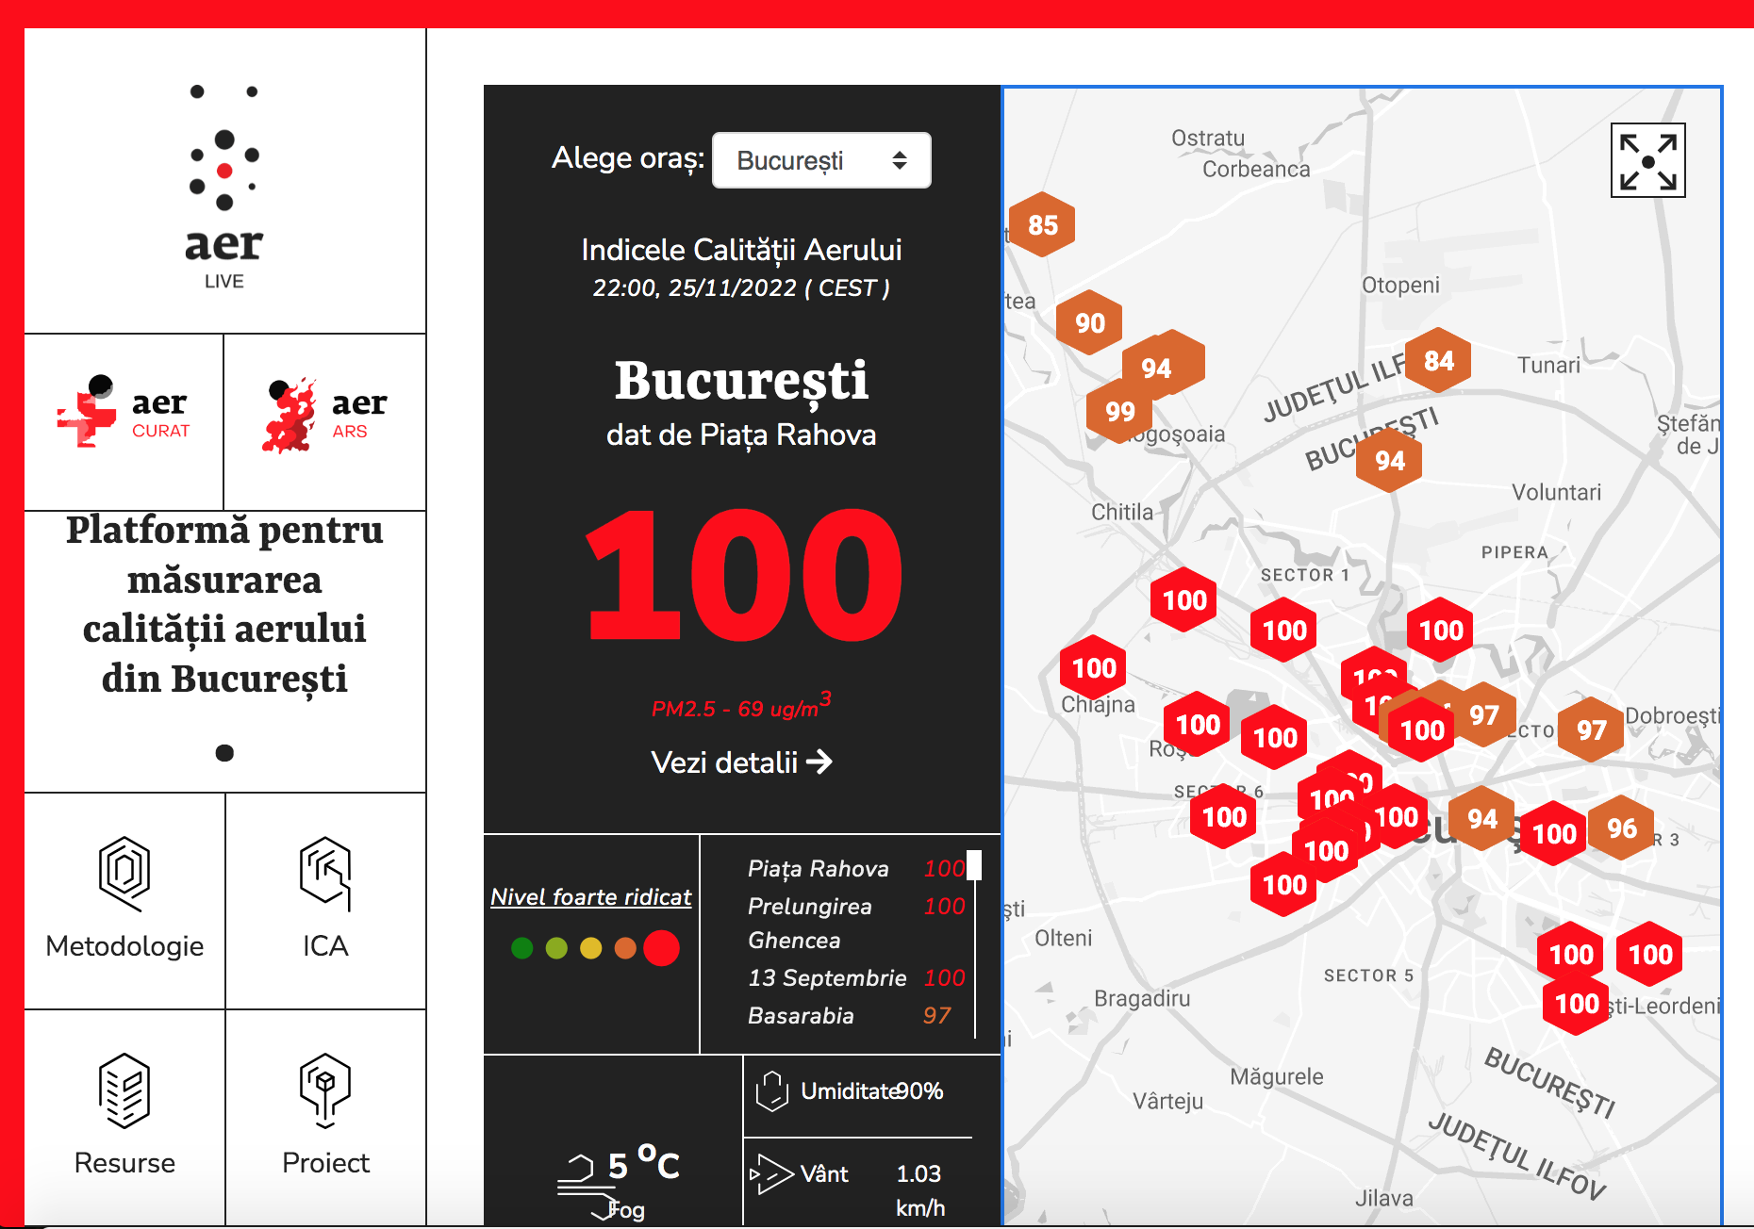Select the map marker showing 96
The width and height of the screenshot is (1754, 1229).
coord(1621,828)
